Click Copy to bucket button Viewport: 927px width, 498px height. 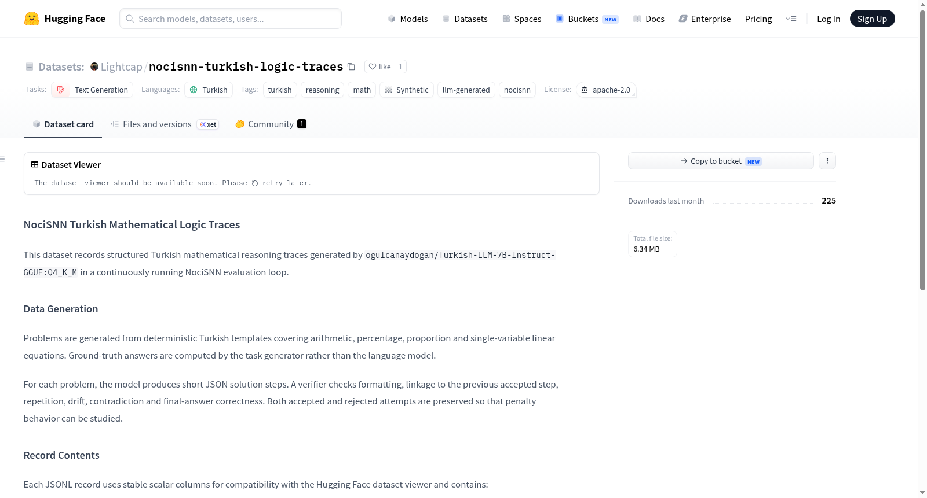(x=721, y=161)
